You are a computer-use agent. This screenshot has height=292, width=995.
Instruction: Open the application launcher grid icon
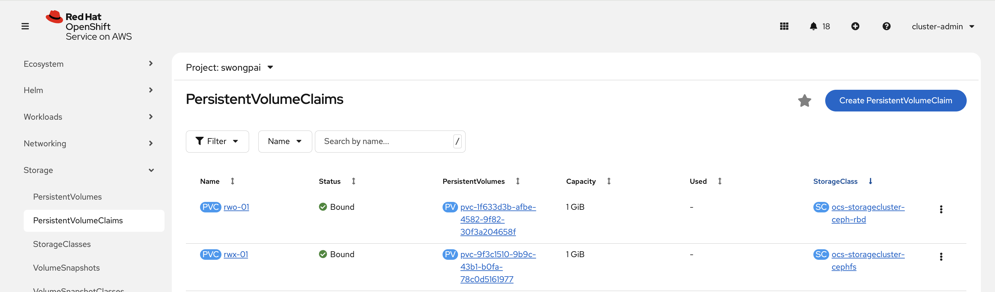(784, 26)
